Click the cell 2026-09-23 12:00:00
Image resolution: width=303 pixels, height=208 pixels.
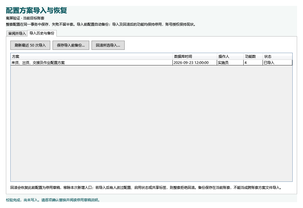tap(195, 63)
